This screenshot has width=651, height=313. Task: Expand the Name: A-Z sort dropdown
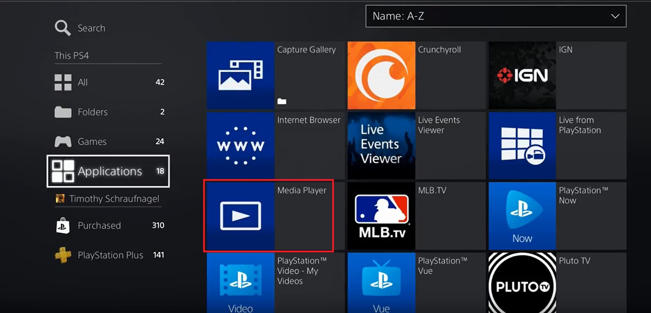pyautogui.click(x=495, y=16)
